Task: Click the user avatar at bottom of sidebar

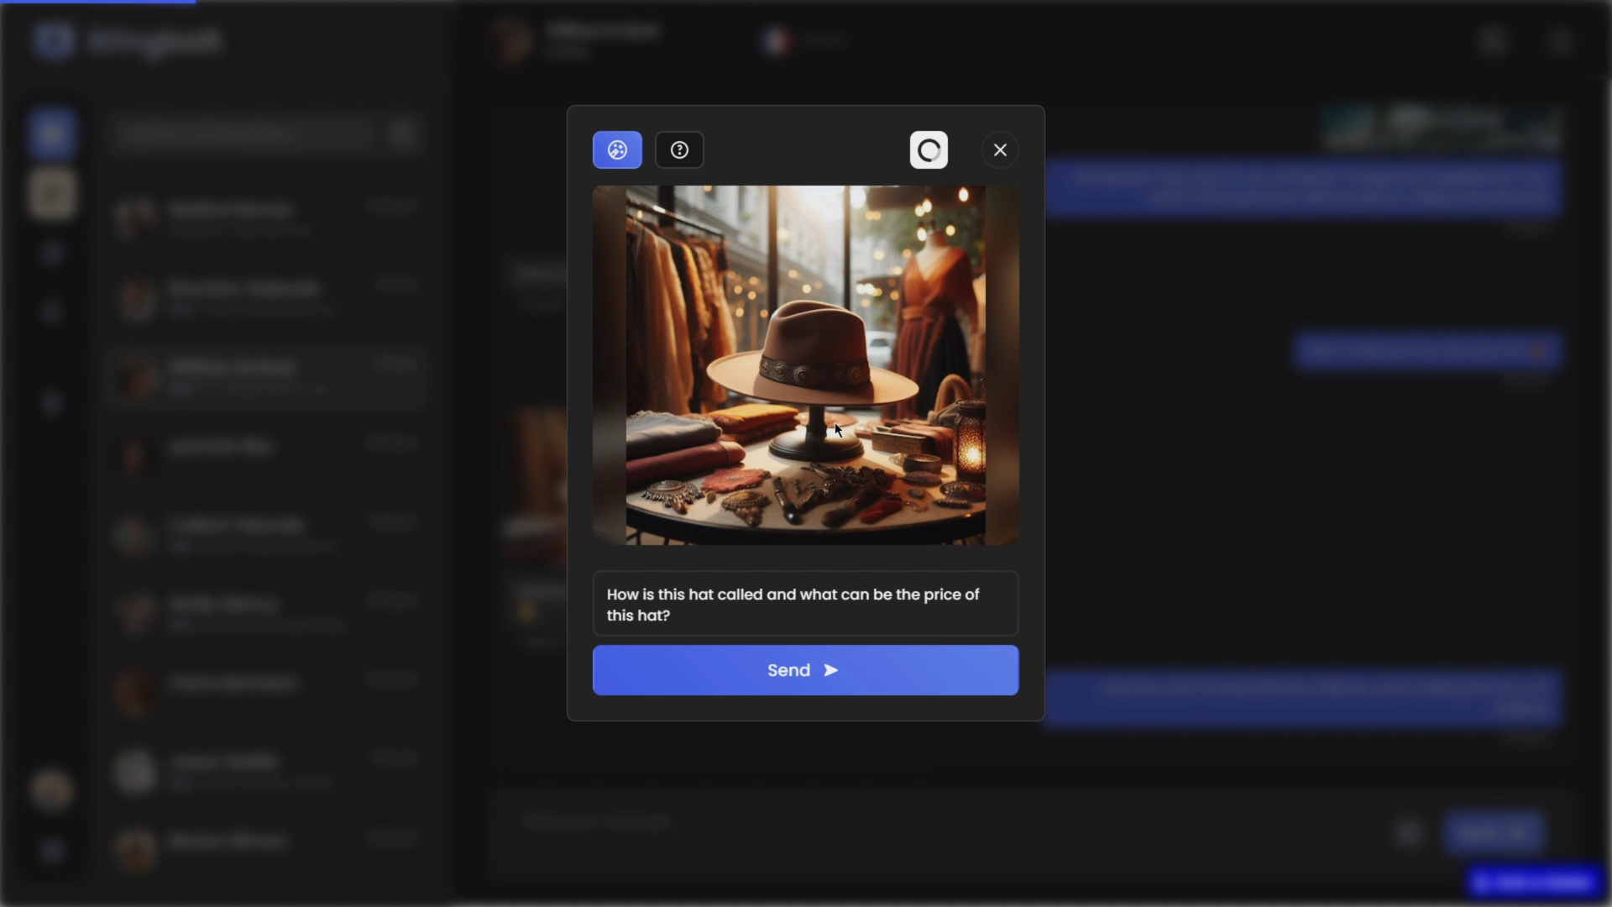Action: [52, 789]
